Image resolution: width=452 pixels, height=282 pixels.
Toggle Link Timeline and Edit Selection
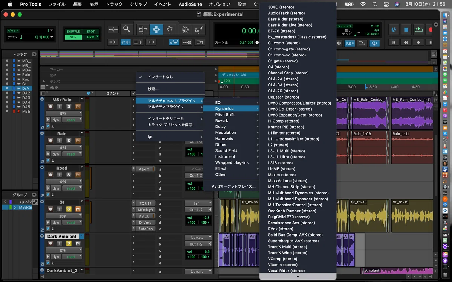[x=125, y=42]
